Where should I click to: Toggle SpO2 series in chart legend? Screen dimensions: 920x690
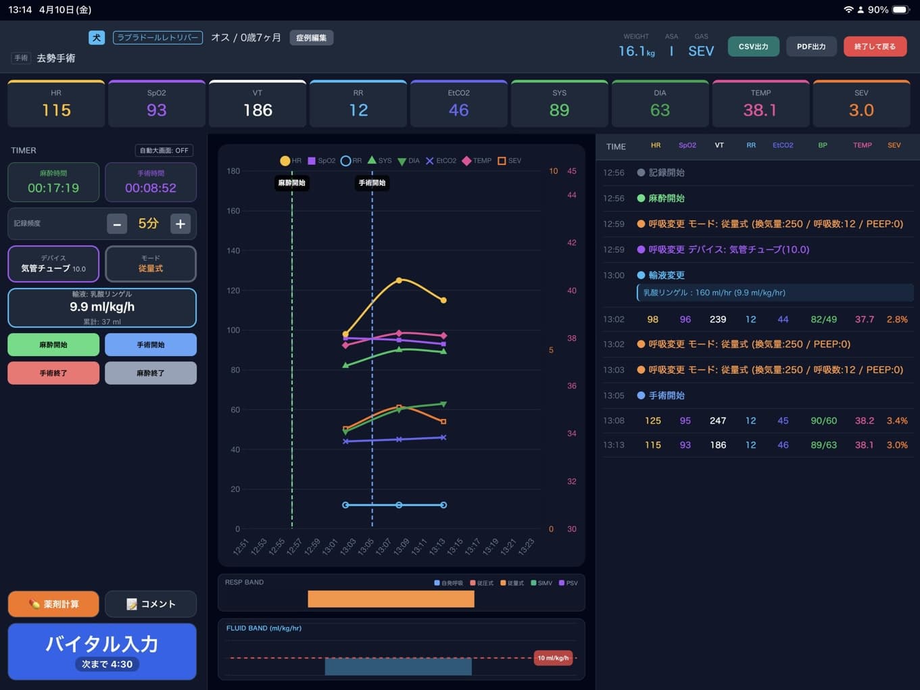321,161
